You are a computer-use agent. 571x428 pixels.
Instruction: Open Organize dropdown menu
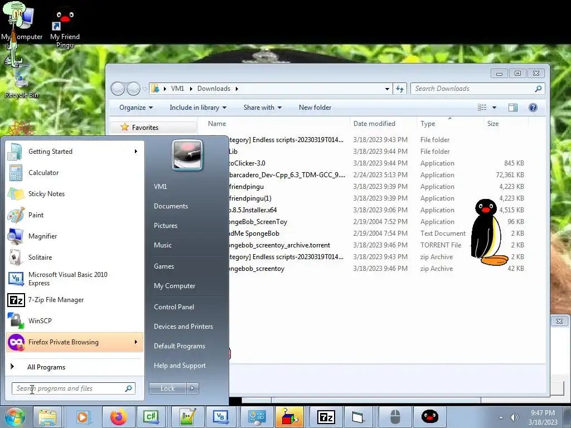[x=136, y=108]
